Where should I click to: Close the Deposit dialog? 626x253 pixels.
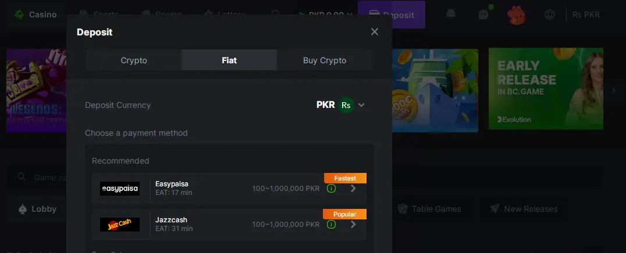(x=375, y=32)
